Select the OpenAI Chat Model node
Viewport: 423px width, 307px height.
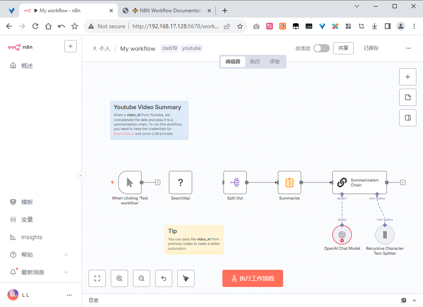point(342,235)
